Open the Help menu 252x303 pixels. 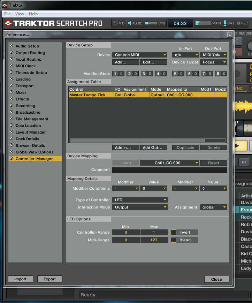[33, 14]
